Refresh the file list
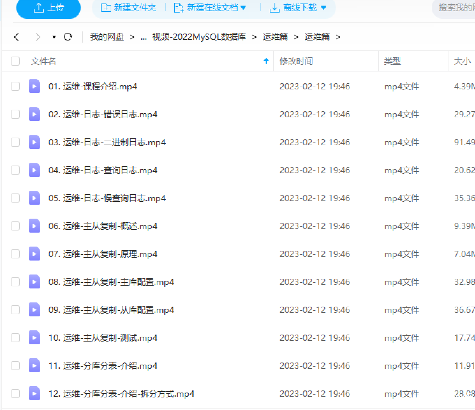This screenshot has height=410, width=475. point(68,37)
